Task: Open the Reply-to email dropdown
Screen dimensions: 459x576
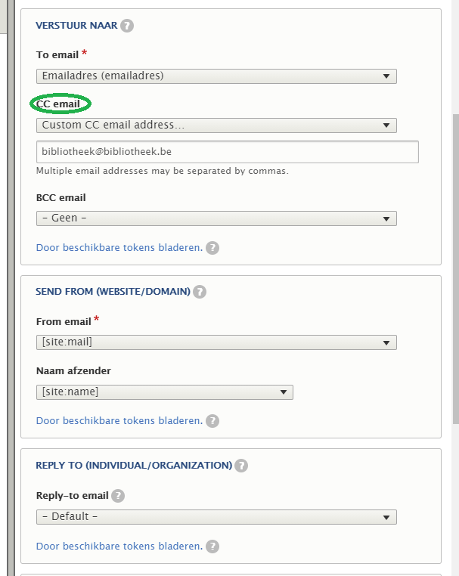Action: point(216,517)
